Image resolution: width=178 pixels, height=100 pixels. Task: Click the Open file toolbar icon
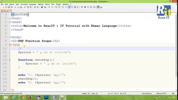coord(6,7)
